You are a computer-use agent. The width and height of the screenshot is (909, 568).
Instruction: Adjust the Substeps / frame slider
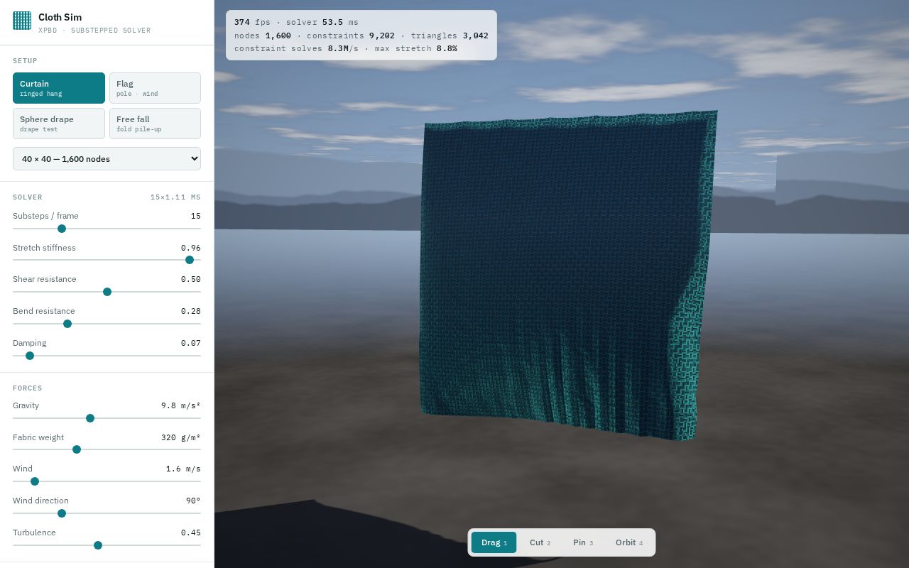107,229
